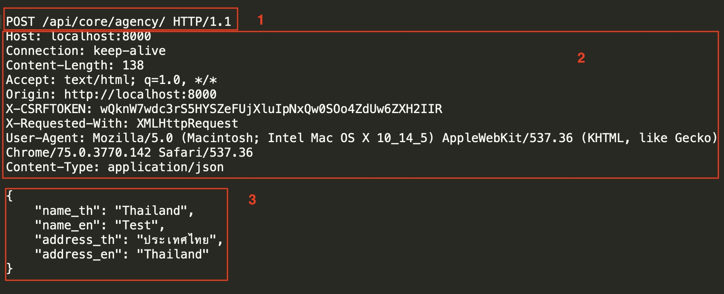
Task: Select the Content-Type: application/json header
Action: [x=115, y=167]
